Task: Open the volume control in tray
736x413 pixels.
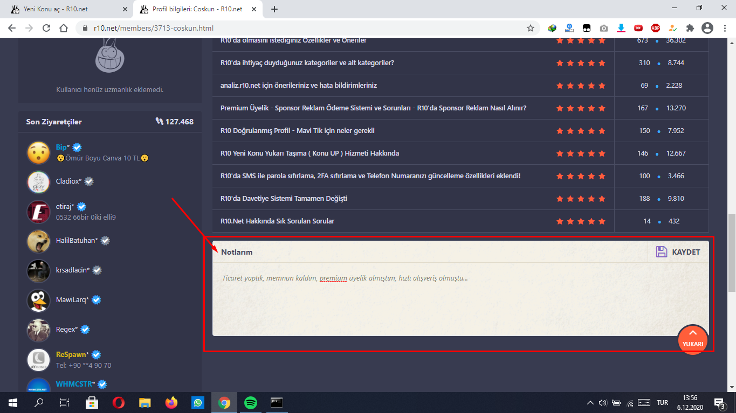Action: 603,402
